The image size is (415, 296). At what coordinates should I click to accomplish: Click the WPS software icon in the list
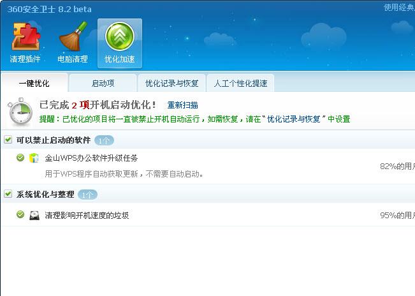(x=34, y=158)
